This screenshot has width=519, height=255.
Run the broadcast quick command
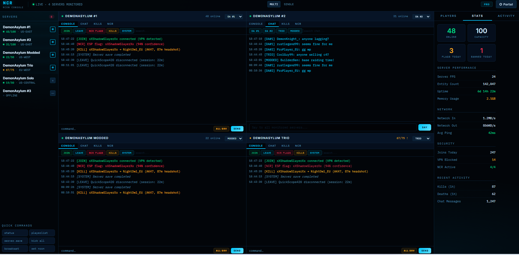tap(15, 249)
